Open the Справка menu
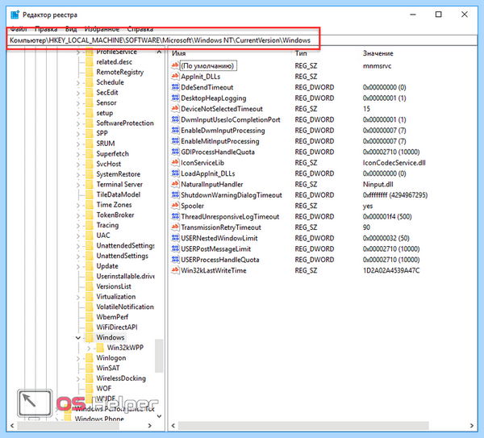Viewport: 484px width, 438px height. point(140,29)
